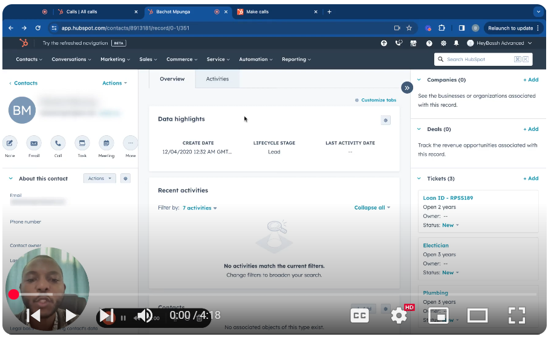This screenshot has width=554, height=343.
Task: Mute the video volume speaker
Action: coord(145,315)
